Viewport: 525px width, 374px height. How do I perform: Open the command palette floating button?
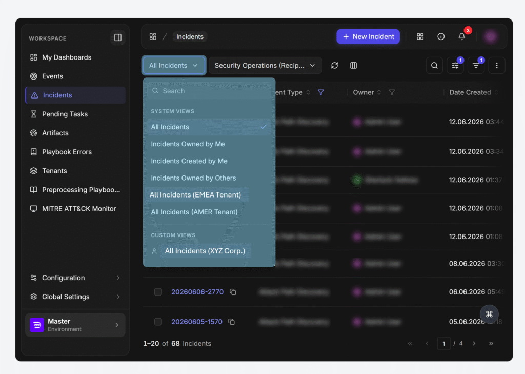tap(489, 314)
